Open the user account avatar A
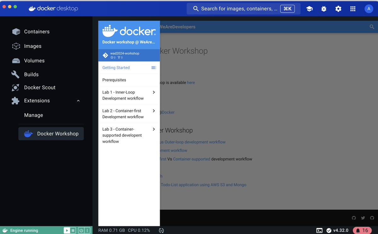Screen dimensions: 378x234 coord(369,9)
